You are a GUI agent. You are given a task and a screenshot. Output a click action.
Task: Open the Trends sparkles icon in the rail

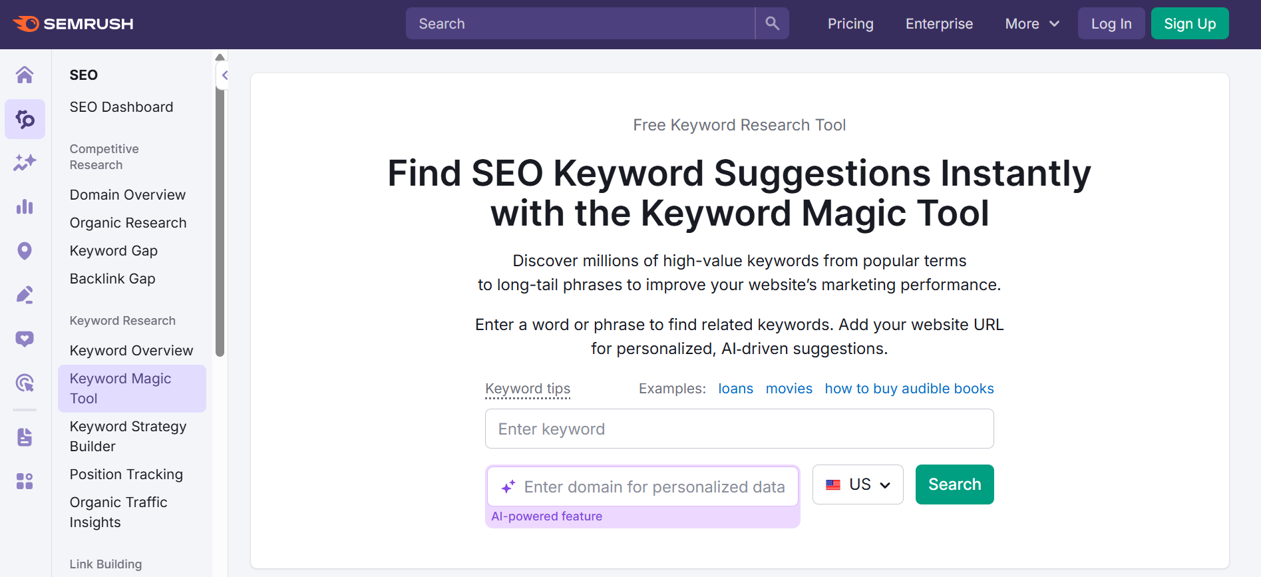25,162
